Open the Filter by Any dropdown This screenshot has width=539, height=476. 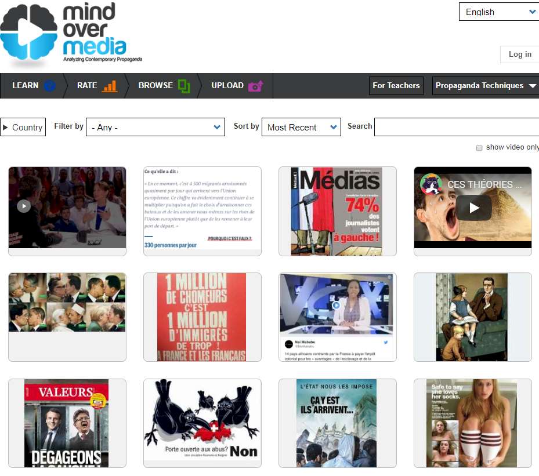[155, 126]
